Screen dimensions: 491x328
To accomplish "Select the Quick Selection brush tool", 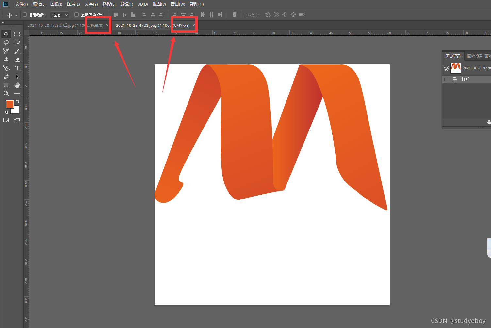I will point(17,43).
